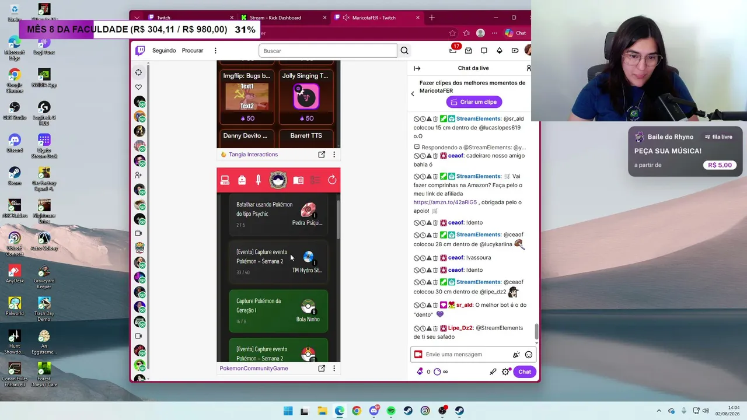Select the Capture Pokémon da Geração I mission

click(278, 311)
